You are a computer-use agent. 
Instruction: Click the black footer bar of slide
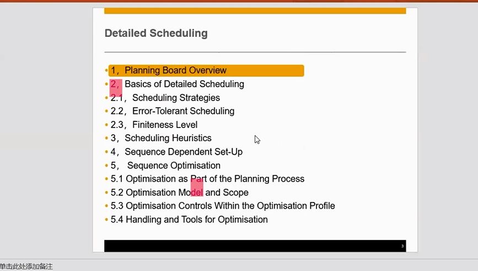255,246
